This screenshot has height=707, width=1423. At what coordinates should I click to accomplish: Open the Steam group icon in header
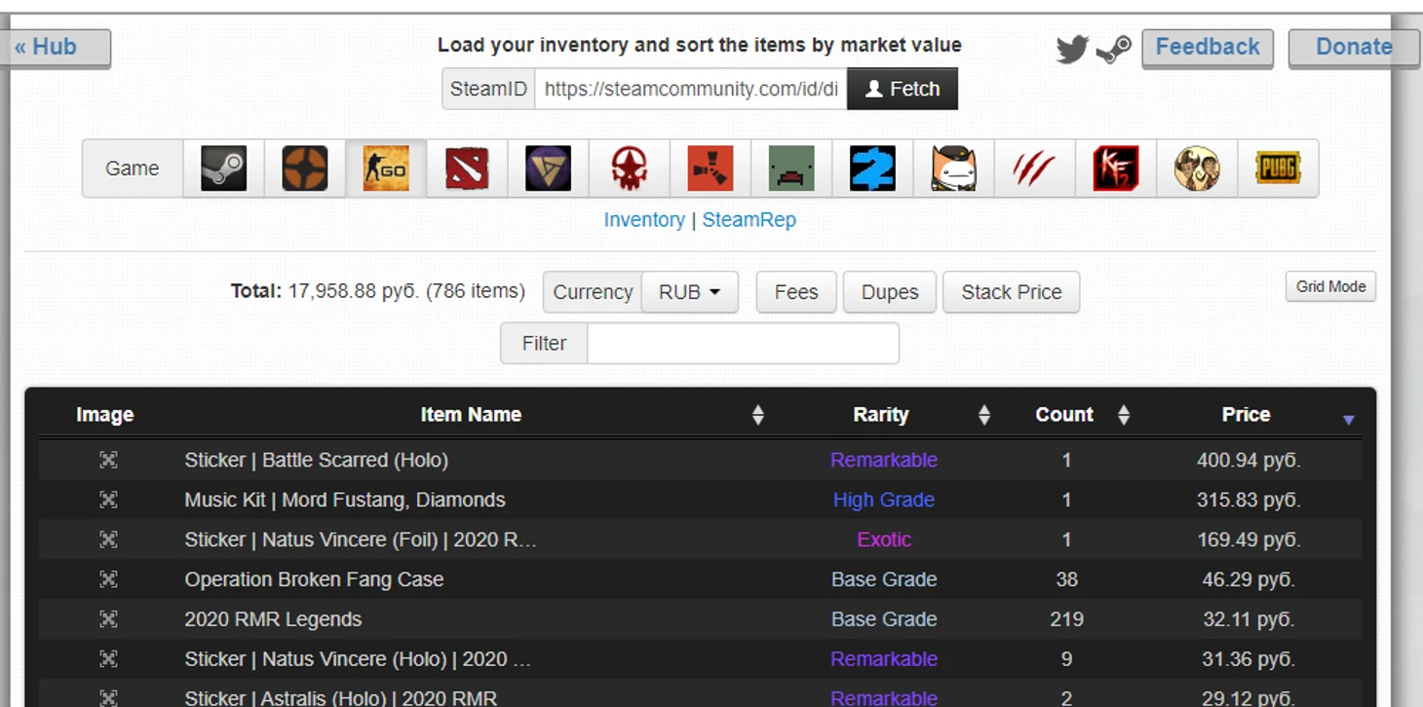click(x=1113, y=49)
